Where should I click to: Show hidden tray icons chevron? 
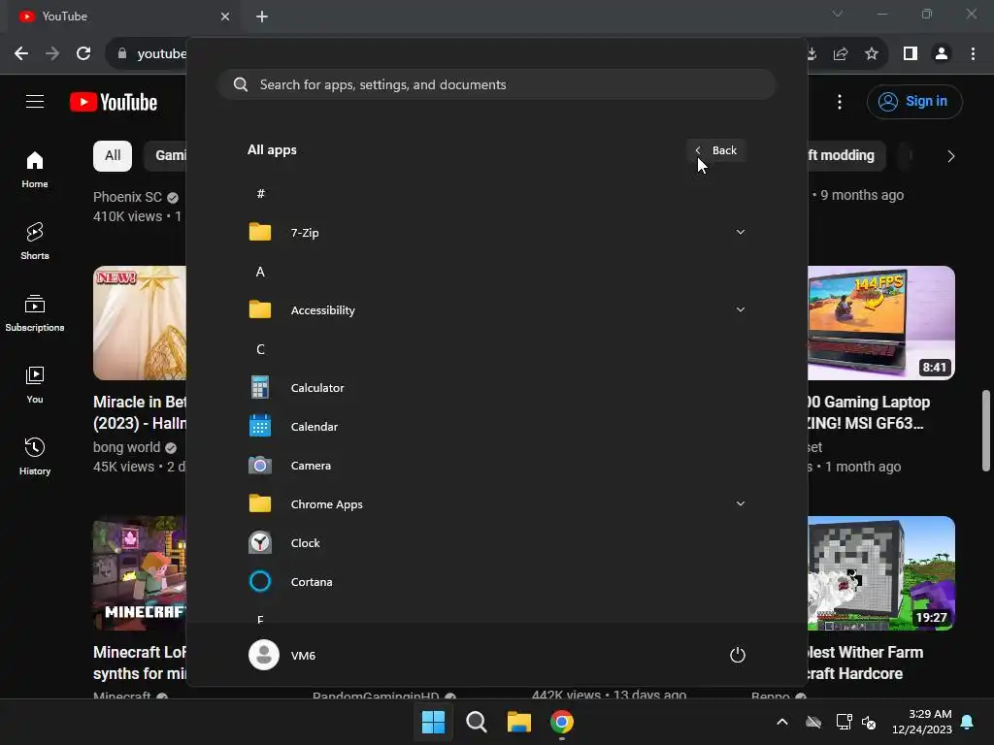pos(782,722)
